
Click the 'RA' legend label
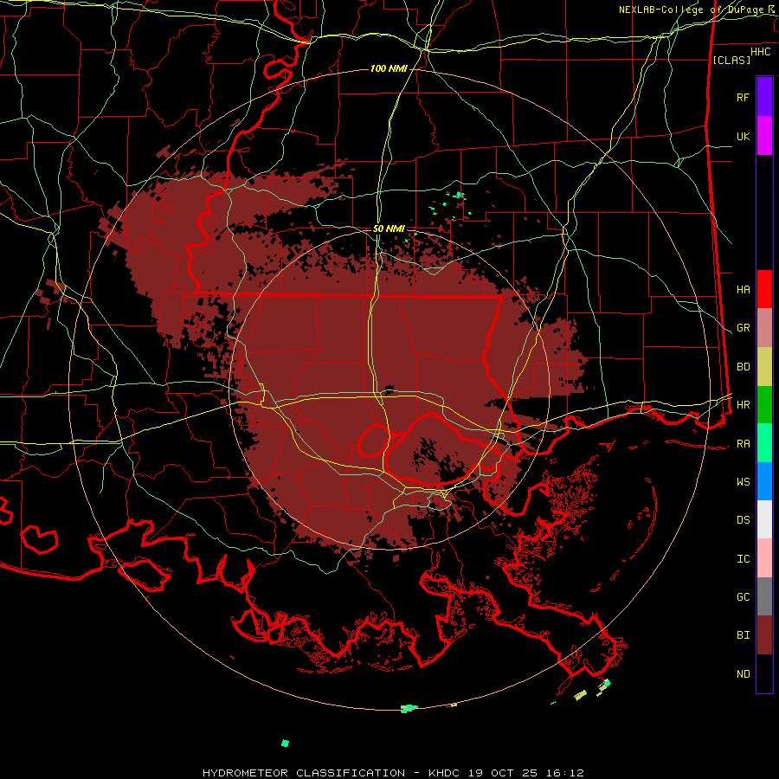(743, 444)
